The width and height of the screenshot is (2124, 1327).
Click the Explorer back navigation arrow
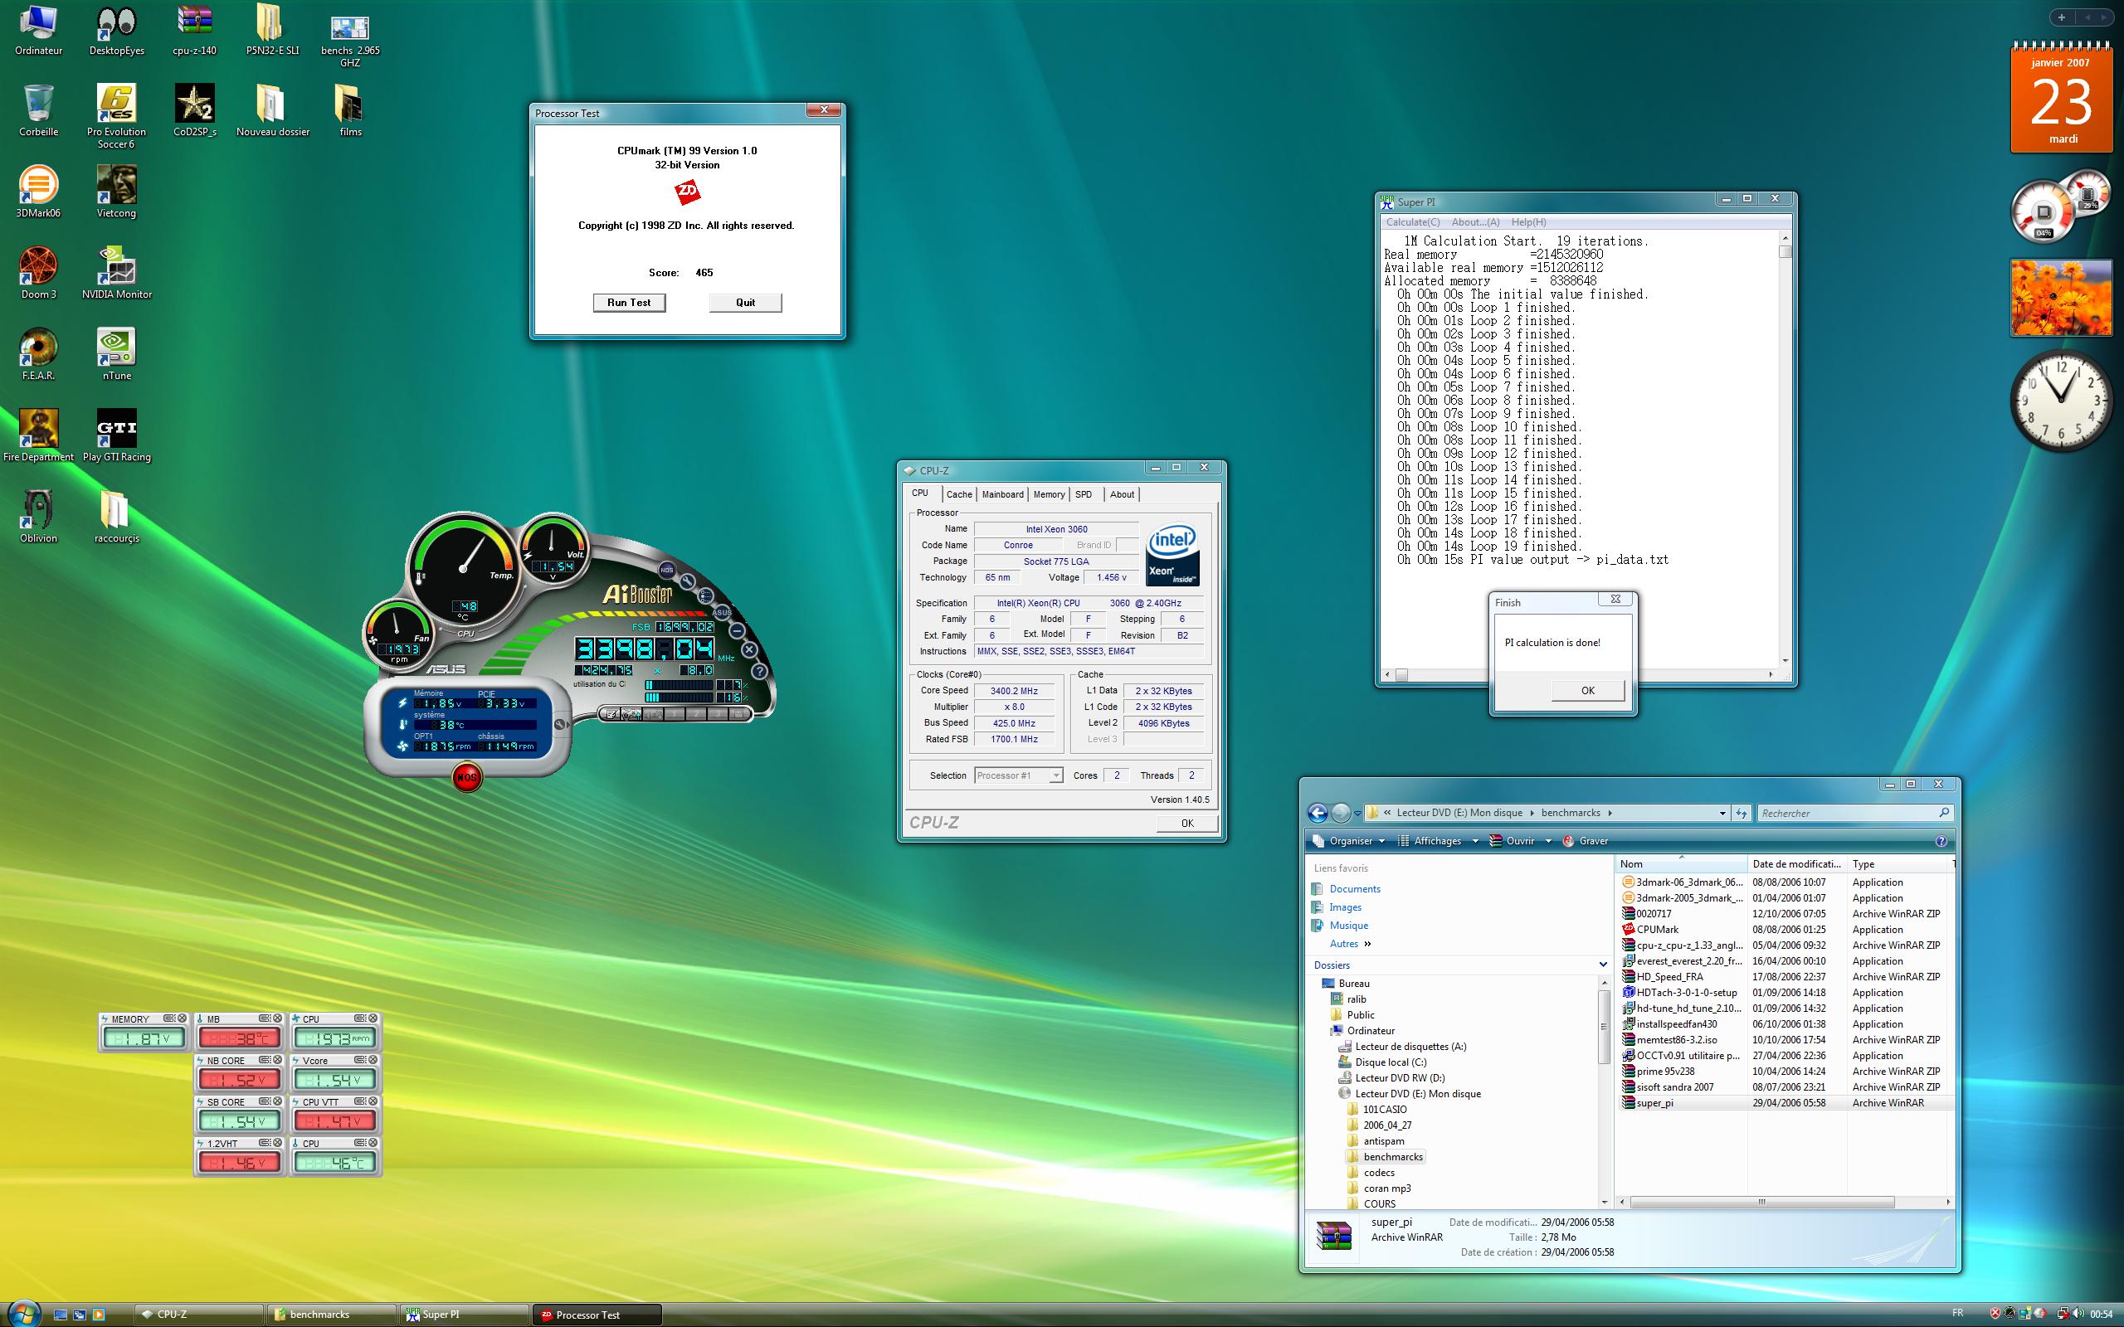tap(1318, 813)
